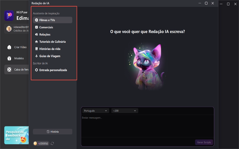Click the Modelos templates icon
Image resolution: width=239 pixels, height=149 pixels.
tap(9, 58)
